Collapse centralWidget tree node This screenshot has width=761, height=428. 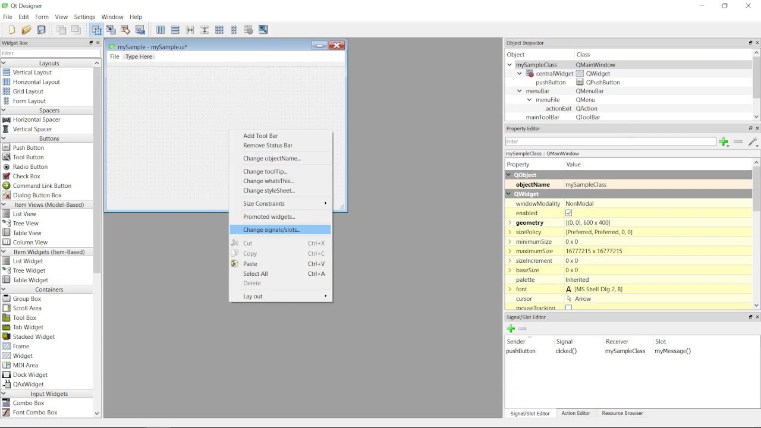pos(520,74)
